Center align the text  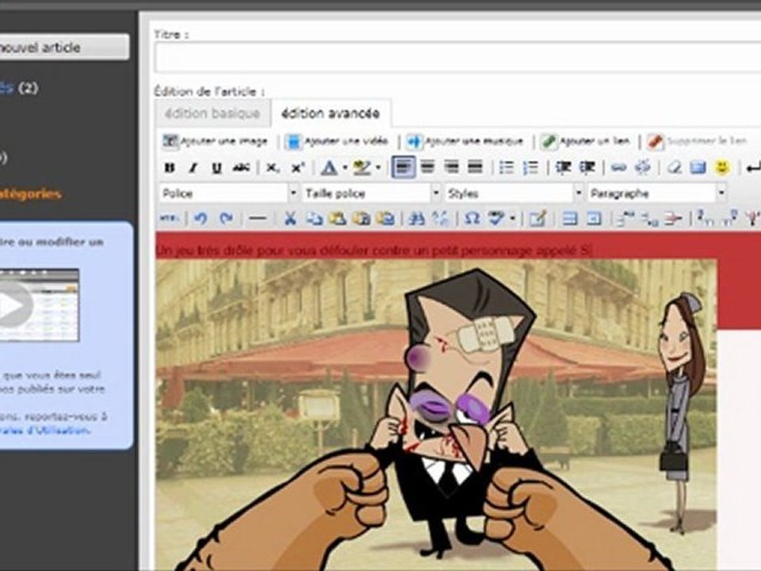[x=427, y=167]
